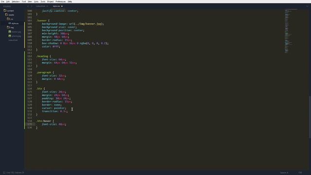Click the color: #fff declaration
Viewport: 311px width, 175px height.
[x=51, y=47]
